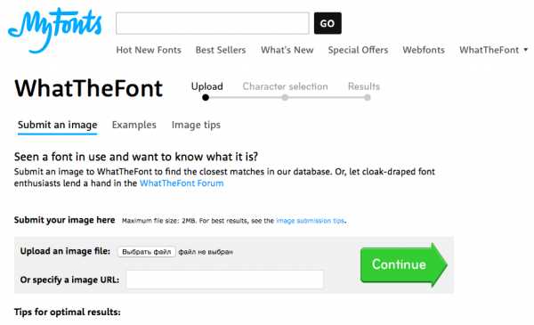The height and width of the screenshot is (325, 534).
Task: Switch to the Image tips tab
Action: click(196, 125)
